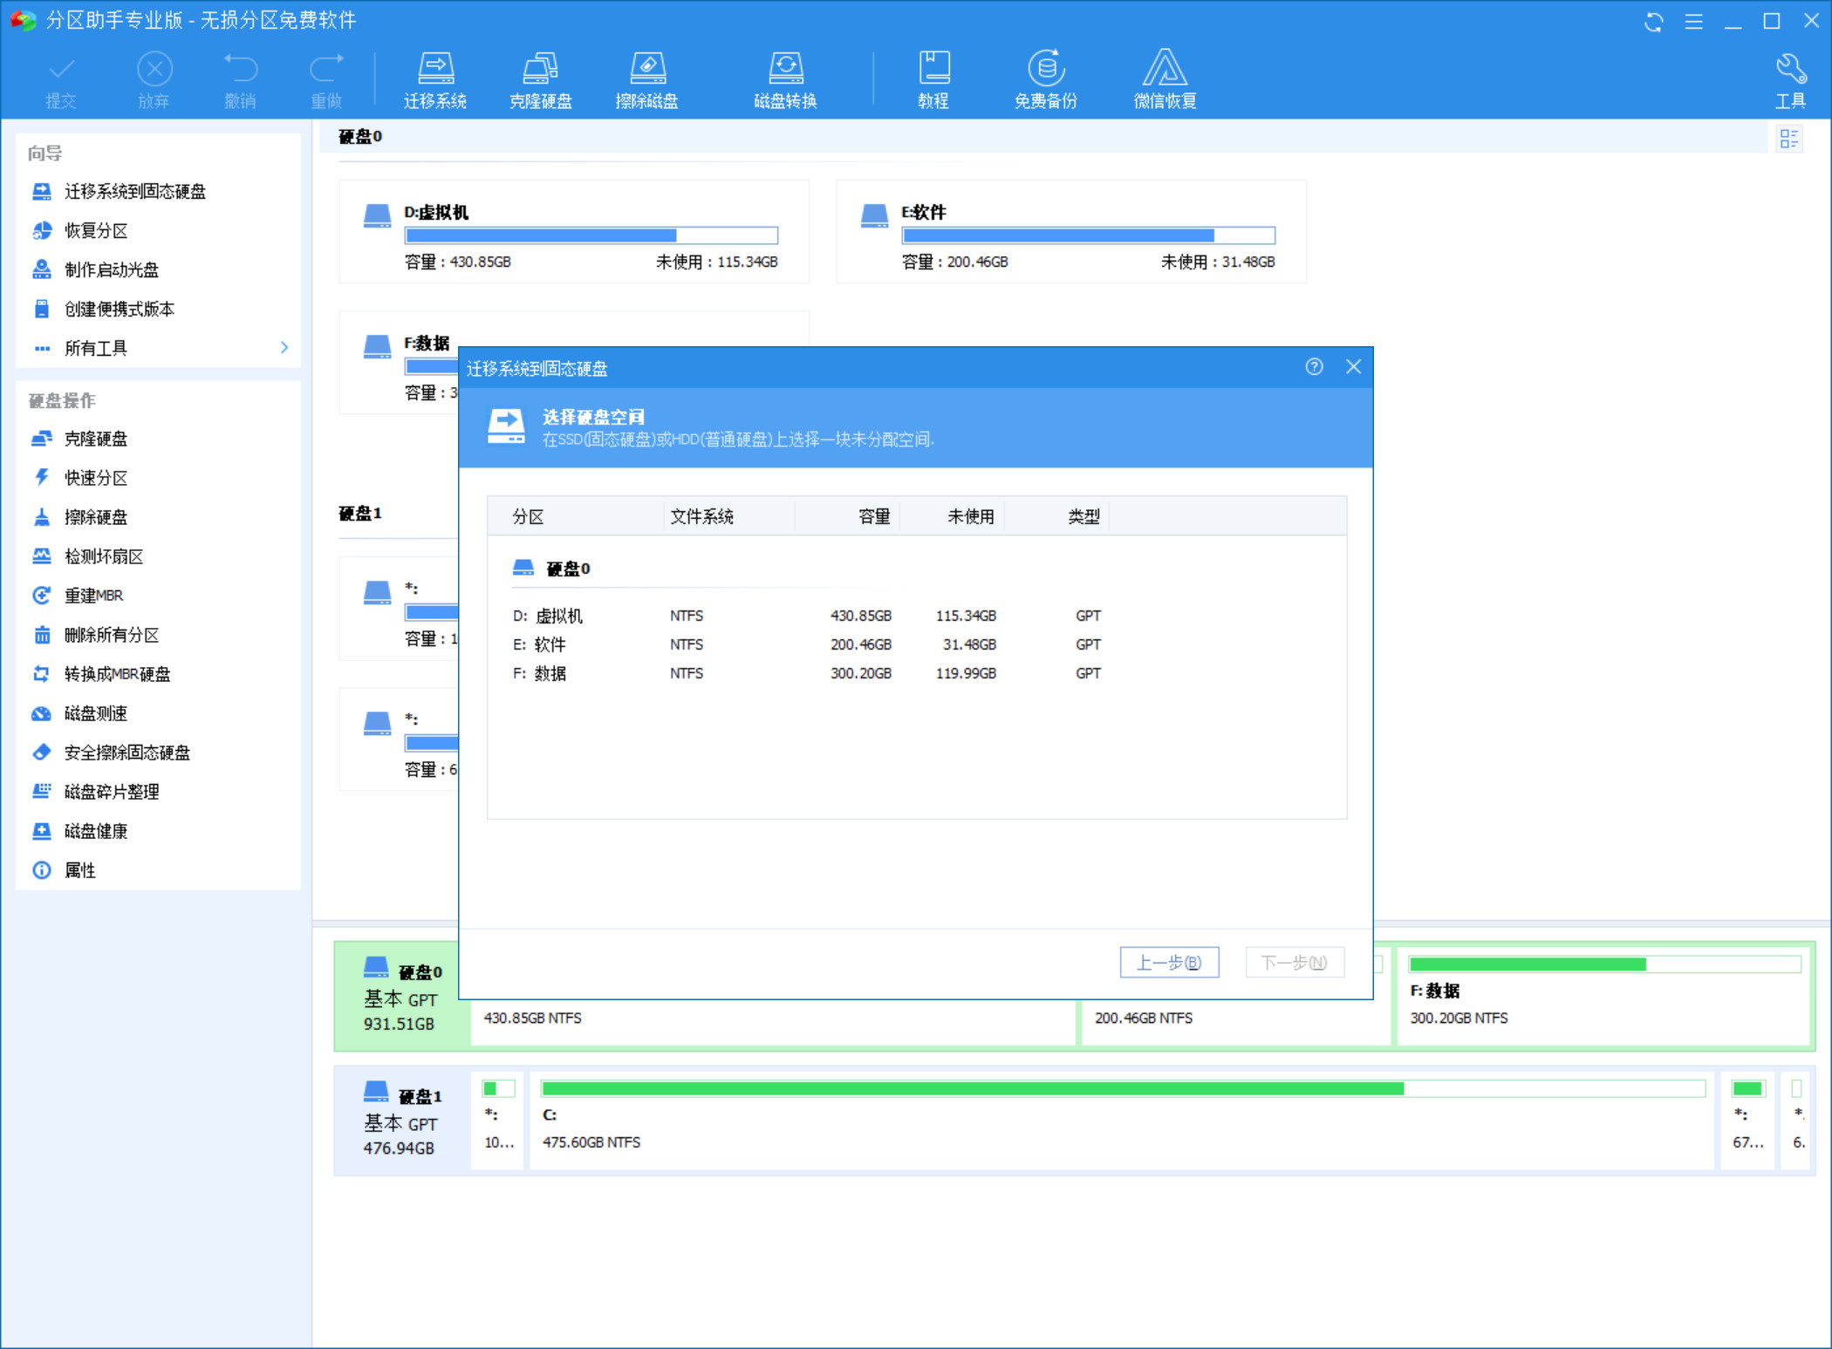Select the 擦除磁盘 toolbar icon

click(646, 78)
